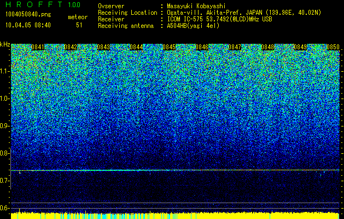Click the 0842 time marker

pyautogui.click(x=71, y=47)
